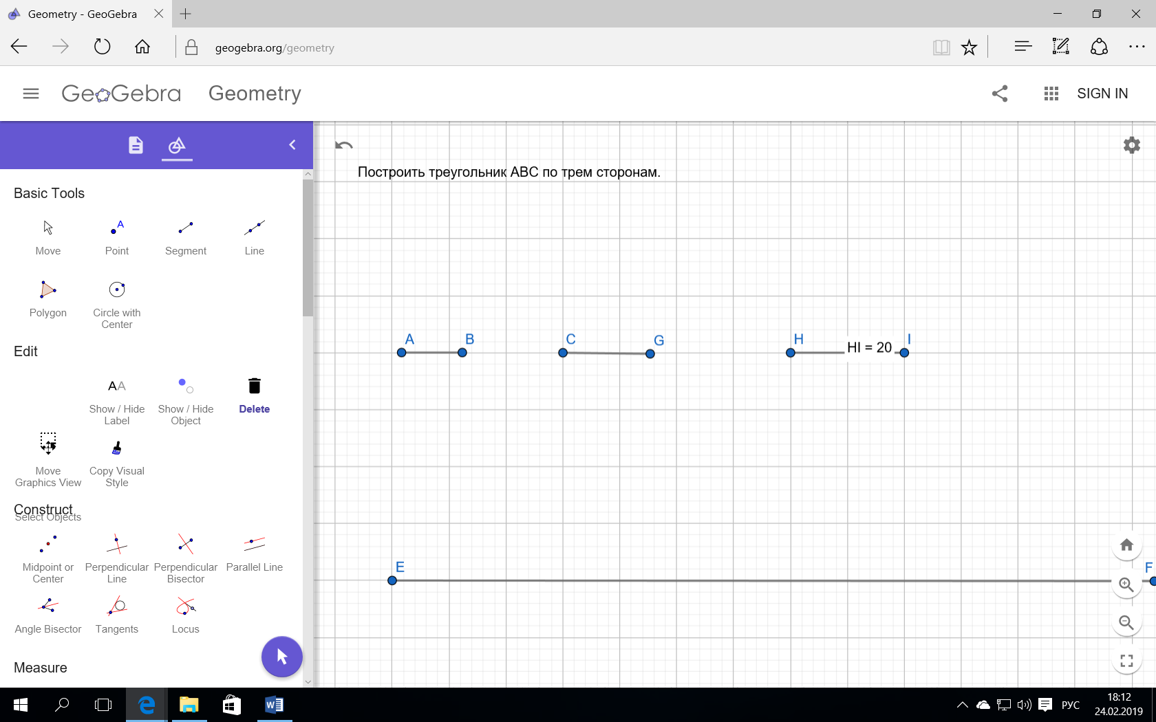The width and height of the screenshot is (1156, 722).
Task: Open Word from the taskbar
Action: (274, 705)
